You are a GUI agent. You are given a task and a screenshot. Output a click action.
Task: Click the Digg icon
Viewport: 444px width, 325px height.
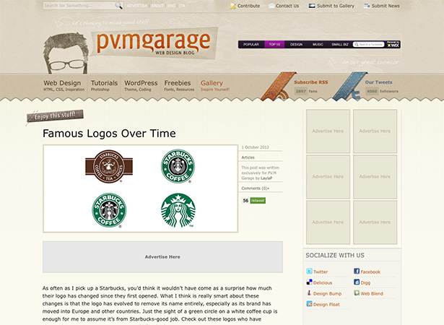point(357,282)
